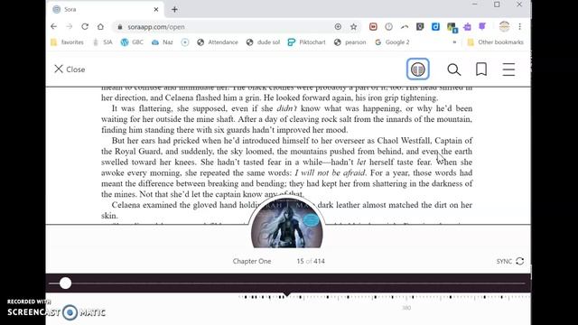This screenshot has height=325, width=578.
Task: Click the red extension icon in toolbar
Action: (373, 26)
